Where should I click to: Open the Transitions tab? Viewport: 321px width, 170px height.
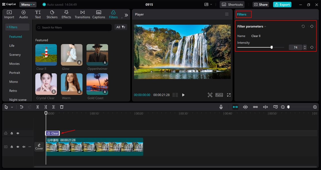82,15
